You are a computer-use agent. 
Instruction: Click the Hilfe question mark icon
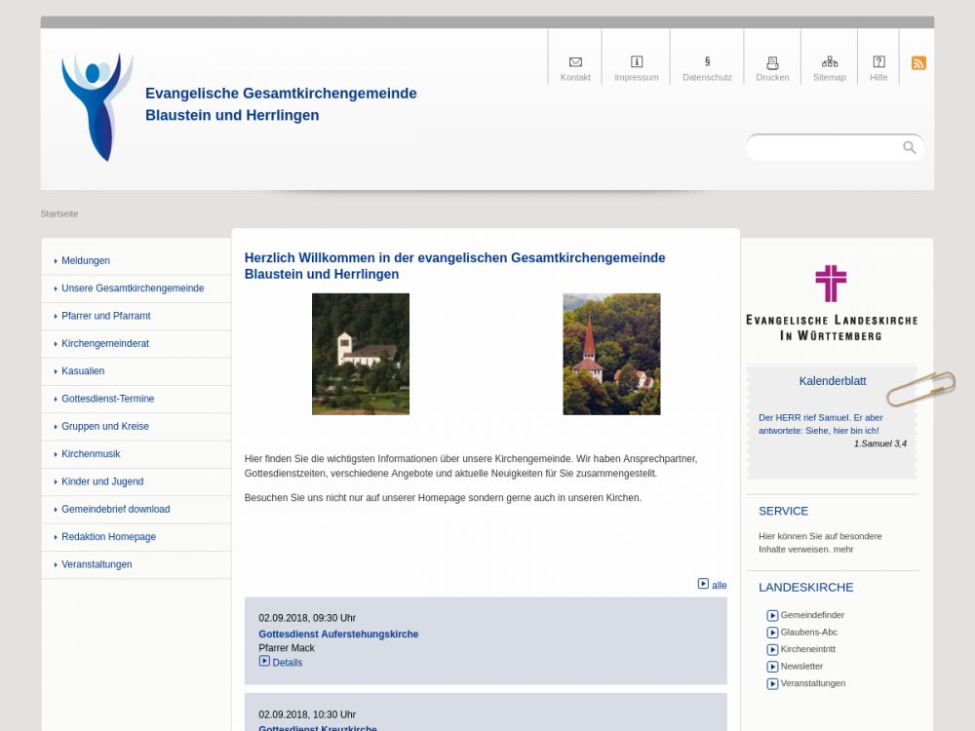coord(878,62)
